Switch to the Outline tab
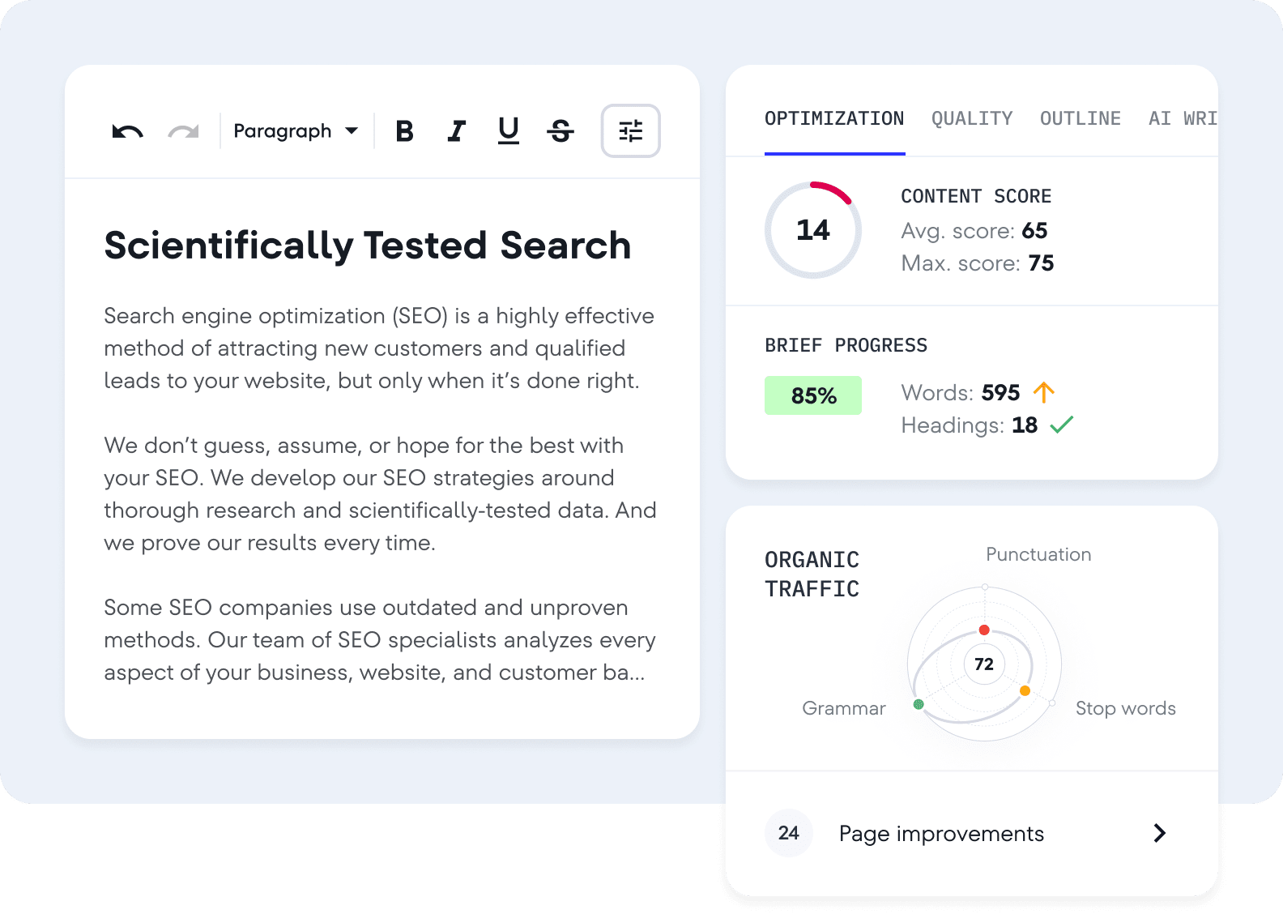This screenshot has height=914, width=1283. pyautogui.click(x=1081, y=119)
